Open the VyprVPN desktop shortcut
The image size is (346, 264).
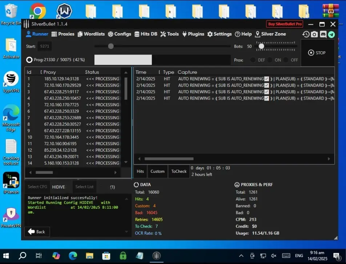[11, 82]
